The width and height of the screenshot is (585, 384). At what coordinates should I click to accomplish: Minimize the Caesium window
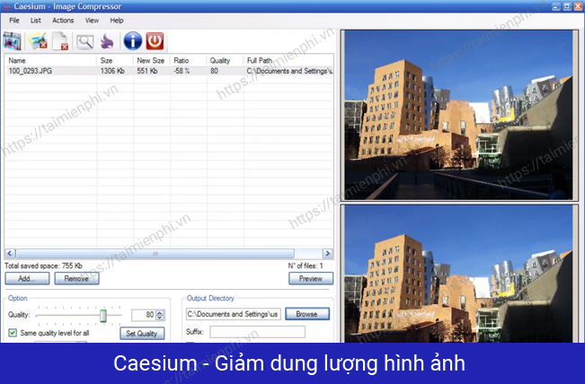point(556,6)
